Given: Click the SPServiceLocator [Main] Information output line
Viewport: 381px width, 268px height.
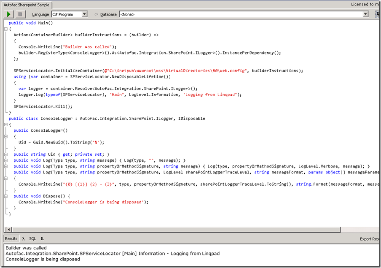Looking at the screenshot, I should [x=113, y=253].
